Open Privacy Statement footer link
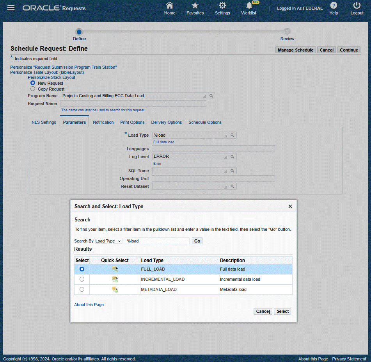 349,359
